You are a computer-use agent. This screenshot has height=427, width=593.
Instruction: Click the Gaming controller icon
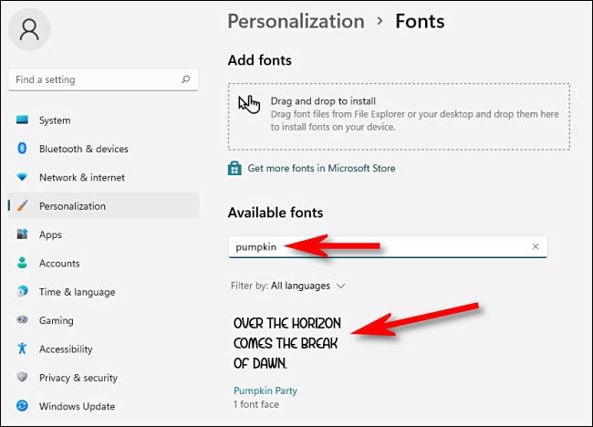click(x=22, y=320)
